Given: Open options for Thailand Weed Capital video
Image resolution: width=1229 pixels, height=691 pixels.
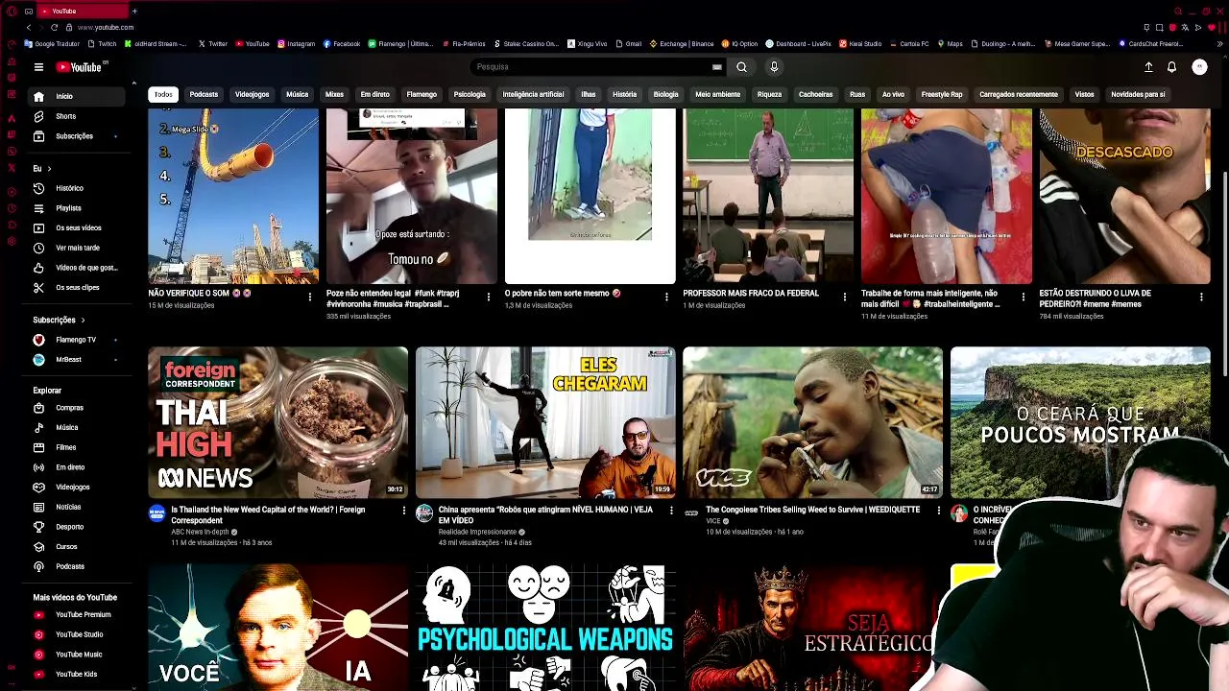Looking at the screenshot, I should click(403, 511).
